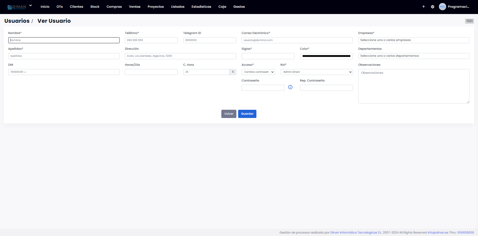Viewport: 478px width, 236px height.
Task: Open the Rol dropdown showing Admin Dinan
Action: click(316, 72)
